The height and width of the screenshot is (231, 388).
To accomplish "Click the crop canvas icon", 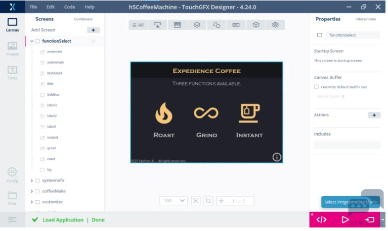I will (x=208, y=201).
